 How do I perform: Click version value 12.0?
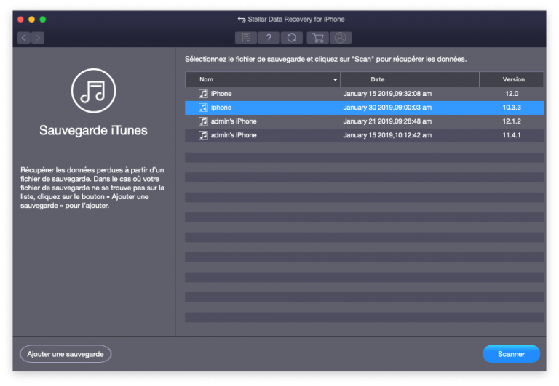tap(512, 94)
